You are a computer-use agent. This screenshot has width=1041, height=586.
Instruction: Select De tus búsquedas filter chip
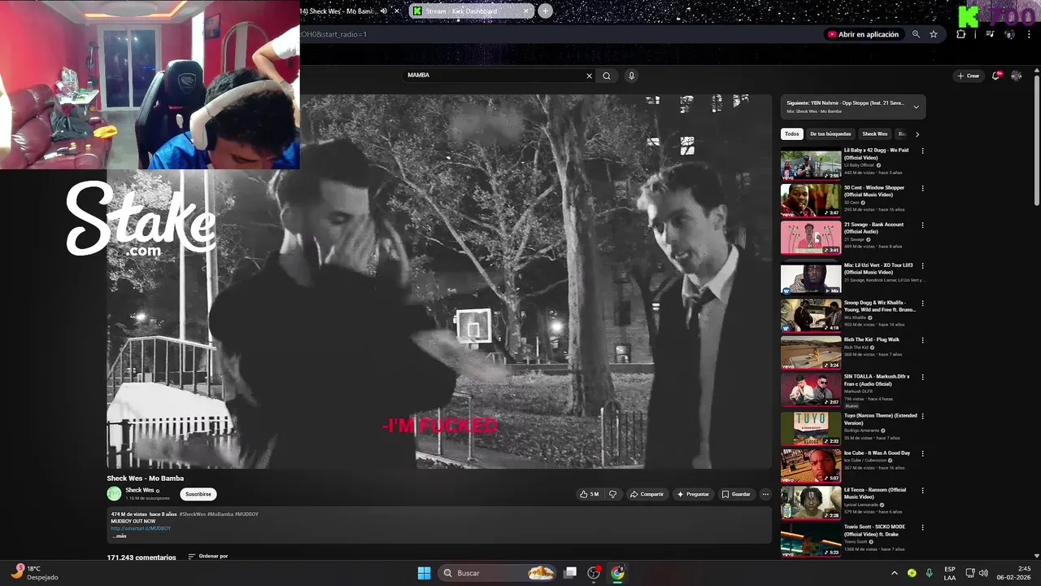[830, 134]
